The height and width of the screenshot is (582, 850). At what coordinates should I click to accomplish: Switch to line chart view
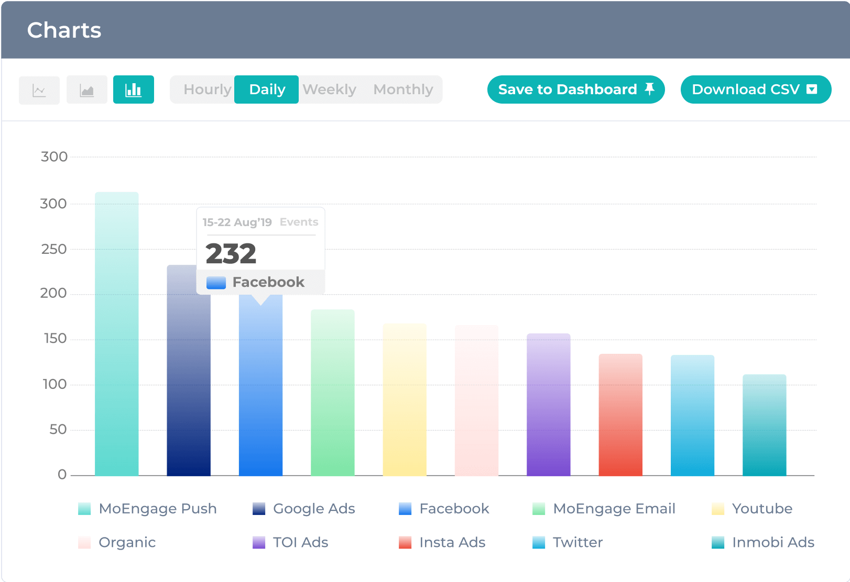pyautogui.click(x=39, y=90)
